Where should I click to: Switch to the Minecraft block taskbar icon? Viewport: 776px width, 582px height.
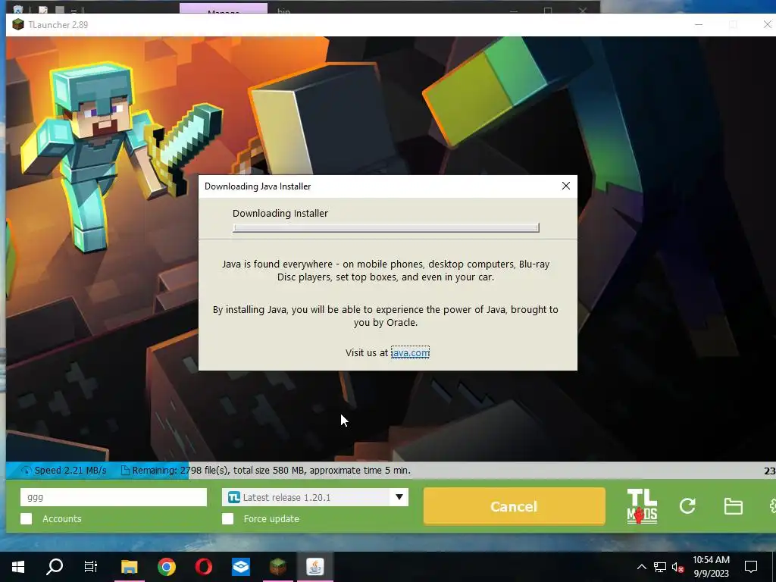(x=278, y=567)
